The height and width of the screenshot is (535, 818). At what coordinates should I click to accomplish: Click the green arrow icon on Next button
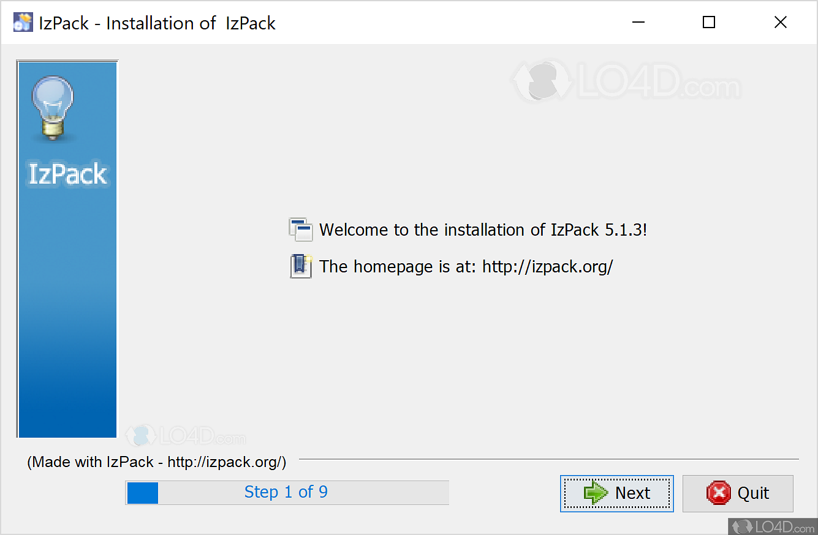pyautogui.click(x=596, y=493)
